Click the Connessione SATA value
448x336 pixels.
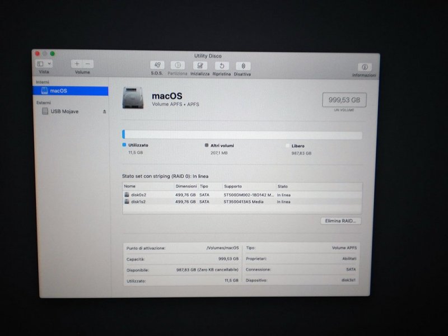[351, 269]
